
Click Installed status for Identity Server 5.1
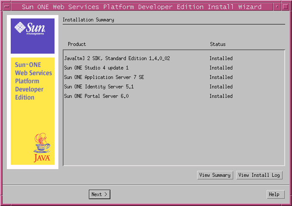coord(221,87)
